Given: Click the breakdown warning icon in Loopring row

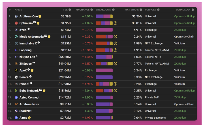Looking at the screenshot, I should pos(115,50).
